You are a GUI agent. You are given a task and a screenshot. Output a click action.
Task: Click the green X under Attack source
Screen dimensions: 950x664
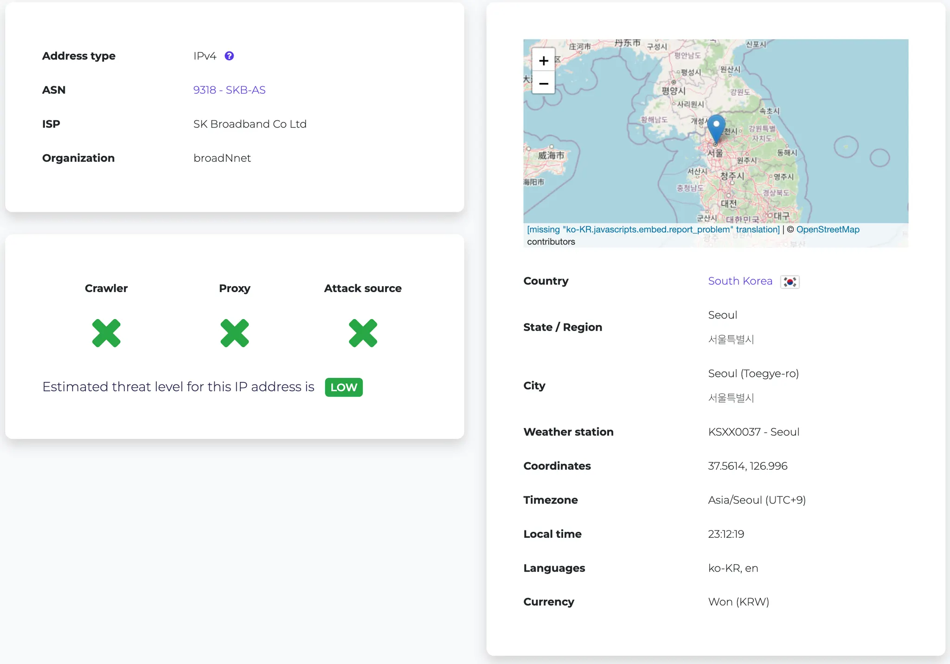363,333
